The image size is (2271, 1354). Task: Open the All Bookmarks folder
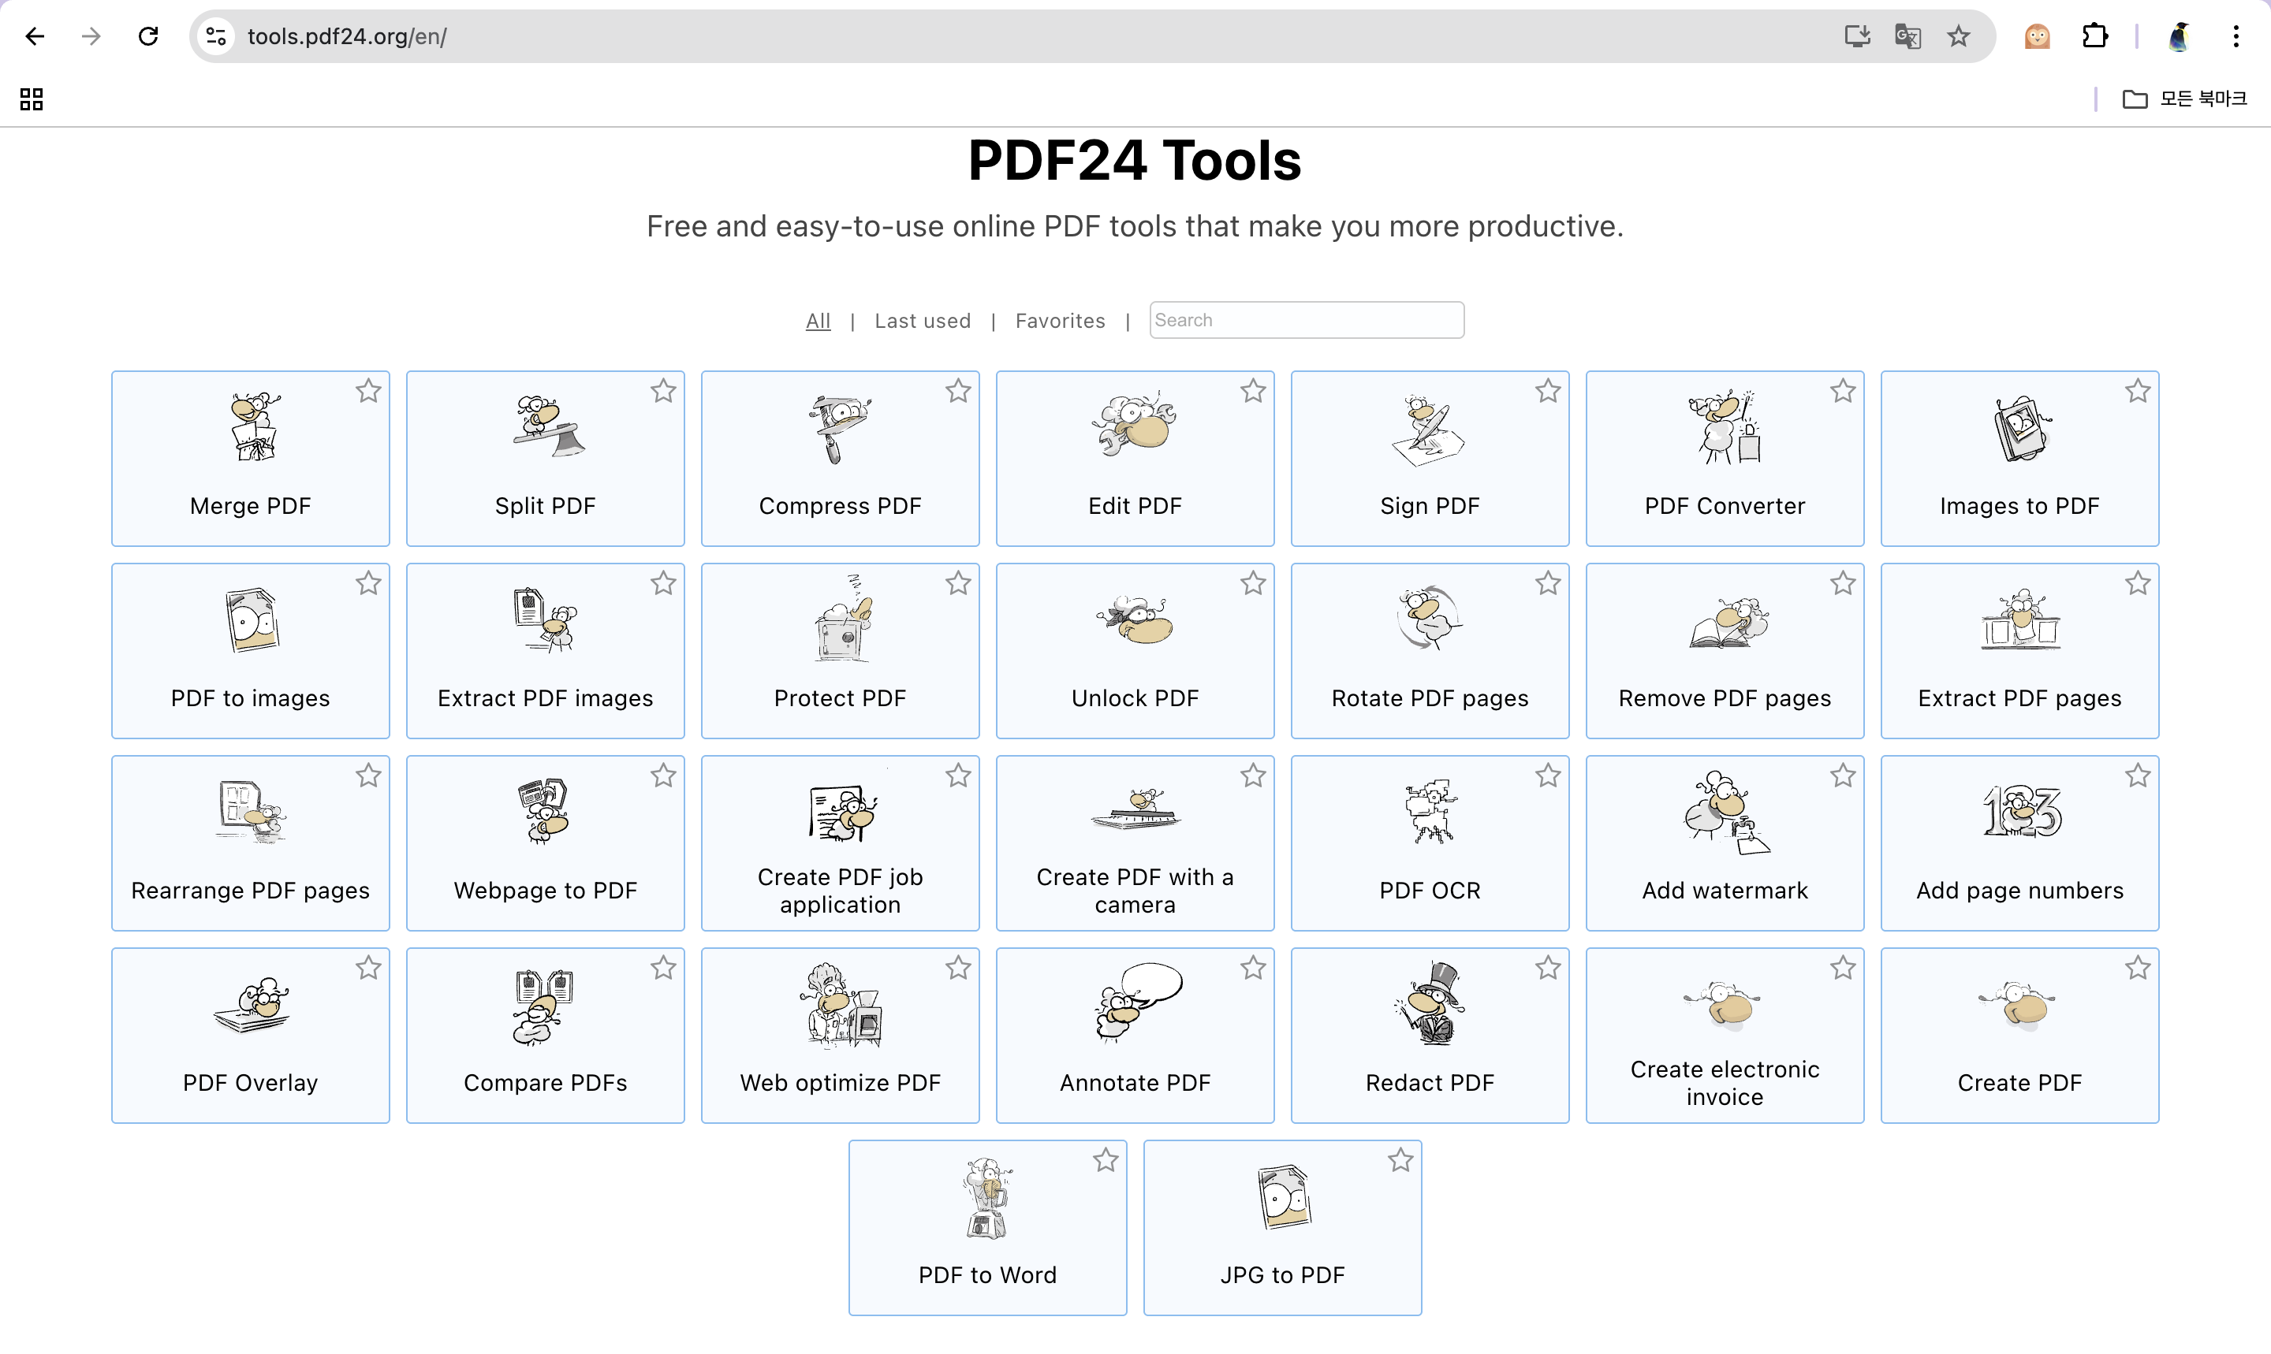[2184, 99]
